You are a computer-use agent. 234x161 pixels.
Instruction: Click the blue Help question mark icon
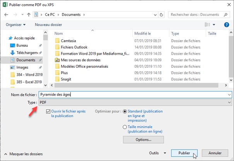[x=226, y=25]
